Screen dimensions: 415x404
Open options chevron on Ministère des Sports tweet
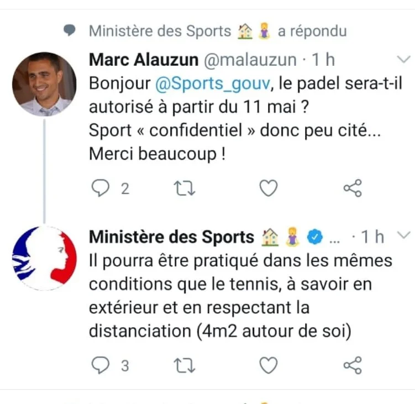click(404, 235)
